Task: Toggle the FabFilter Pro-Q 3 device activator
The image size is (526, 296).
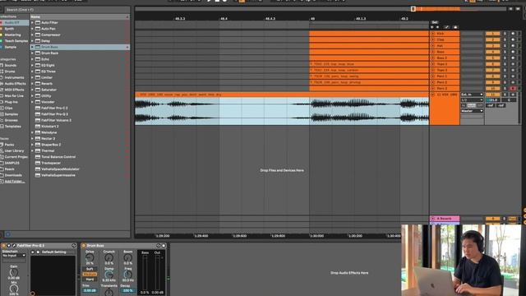Action: pyautogui.click(x=3, y=246)
